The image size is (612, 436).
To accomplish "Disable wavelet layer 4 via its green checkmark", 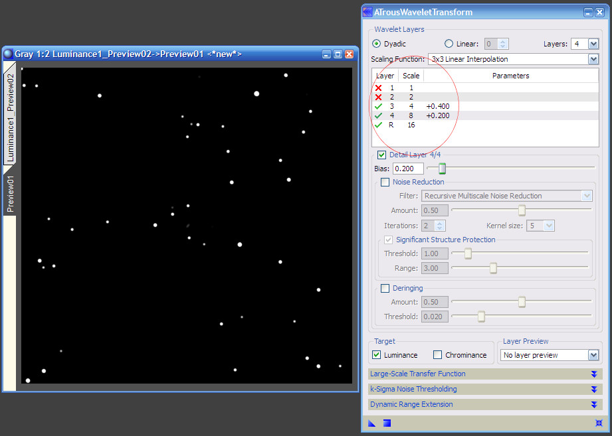I will coord(377,115).
